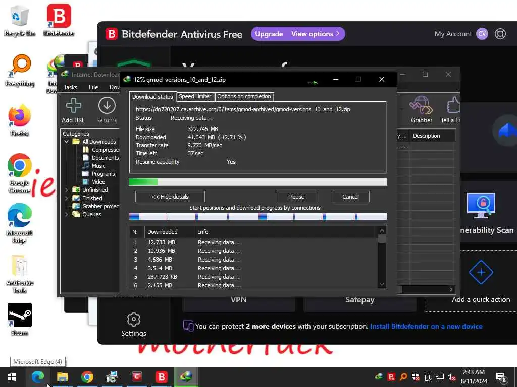Open the notification center icon

pyautogui.click(x=501, y=377)
